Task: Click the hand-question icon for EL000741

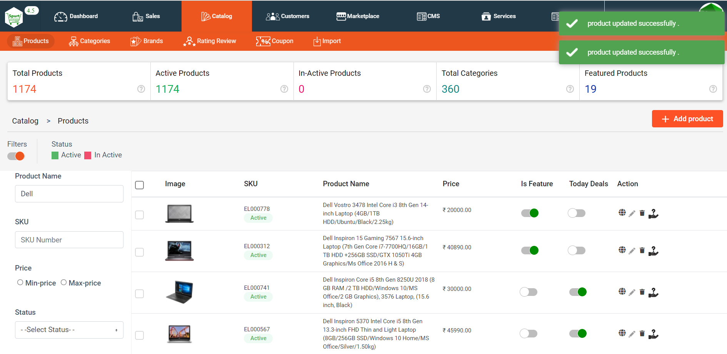Action: [654, 292]
